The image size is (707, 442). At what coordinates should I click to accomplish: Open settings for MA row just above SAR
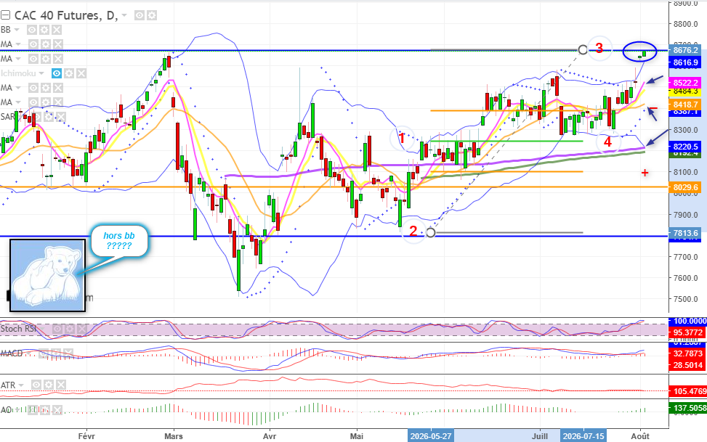point(46,102)
